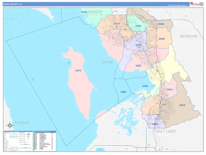The width and height of the screenshot is (206, 155).
Task: Click the ZIP Code index table header
Action: [45, 132]
